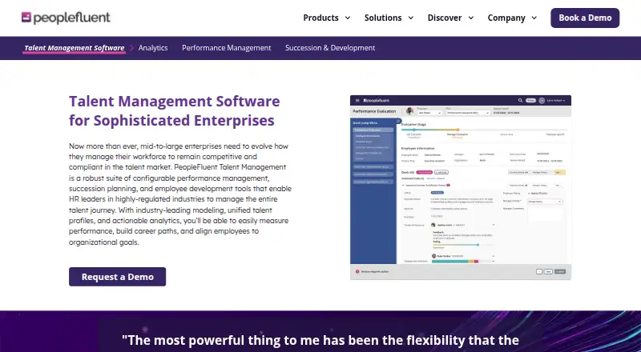Select the Talent Management Software tab
This screenshot has height=352, width=641.
click(x=74, y=48)
